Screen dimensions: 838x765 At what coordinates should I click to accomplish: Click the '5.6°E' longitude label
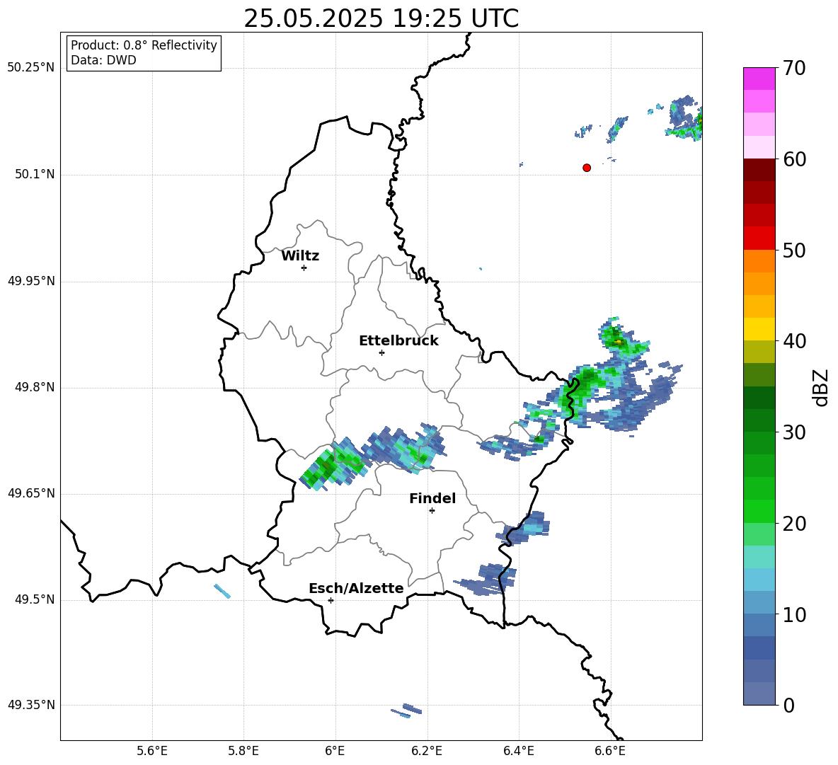(152, 751)
